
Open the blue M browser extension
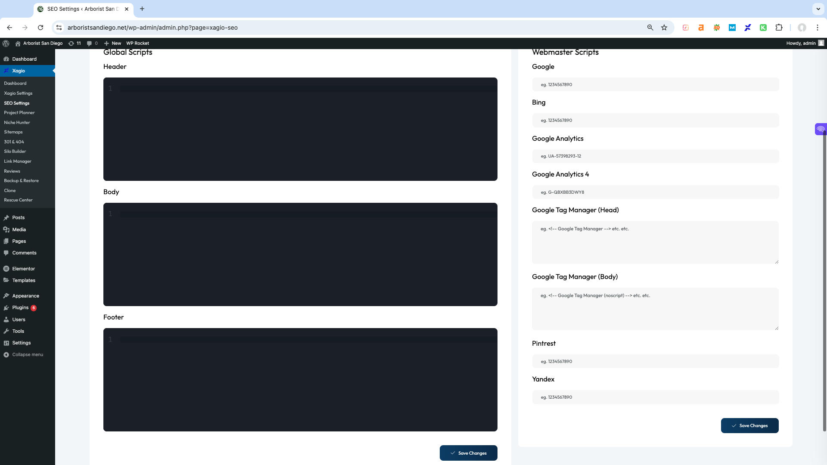[732, 28]
